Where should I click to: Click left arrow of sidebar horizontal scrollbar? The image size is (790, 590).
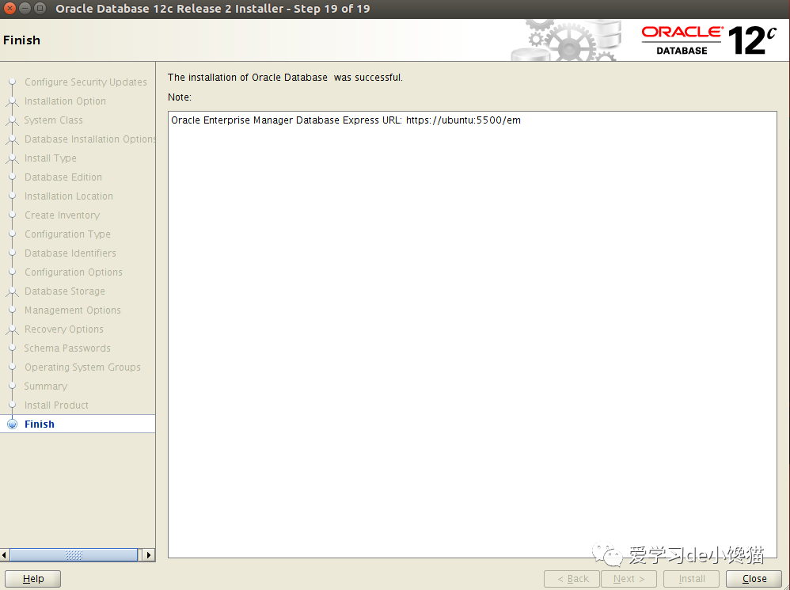pyautogui.click(x=5, y=555)
